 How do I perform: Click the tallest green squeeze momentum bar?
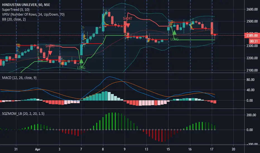point(112,121)
